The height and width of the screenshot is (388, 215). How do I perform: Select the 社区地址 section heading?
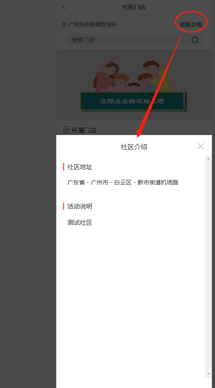coord(80,167)
